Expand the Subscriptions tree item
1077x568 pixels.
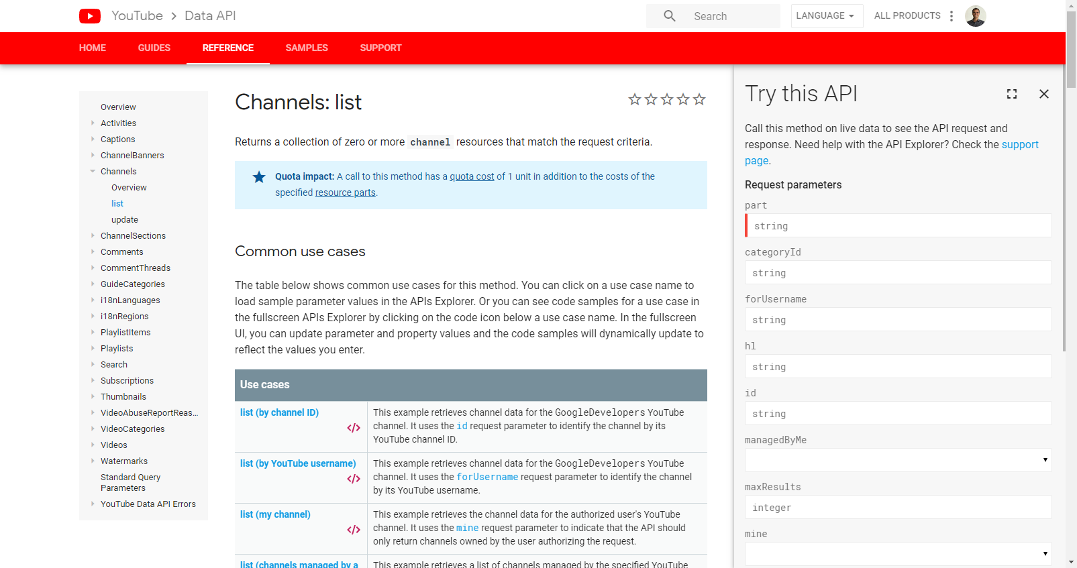(x=93, y=380)
